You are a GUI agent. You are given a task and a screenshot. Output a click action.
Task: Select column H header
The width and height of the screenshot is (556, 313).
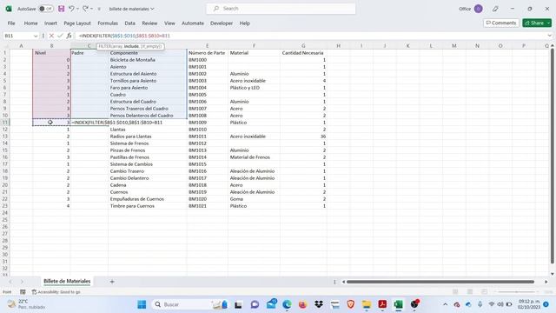click(338, 46)
